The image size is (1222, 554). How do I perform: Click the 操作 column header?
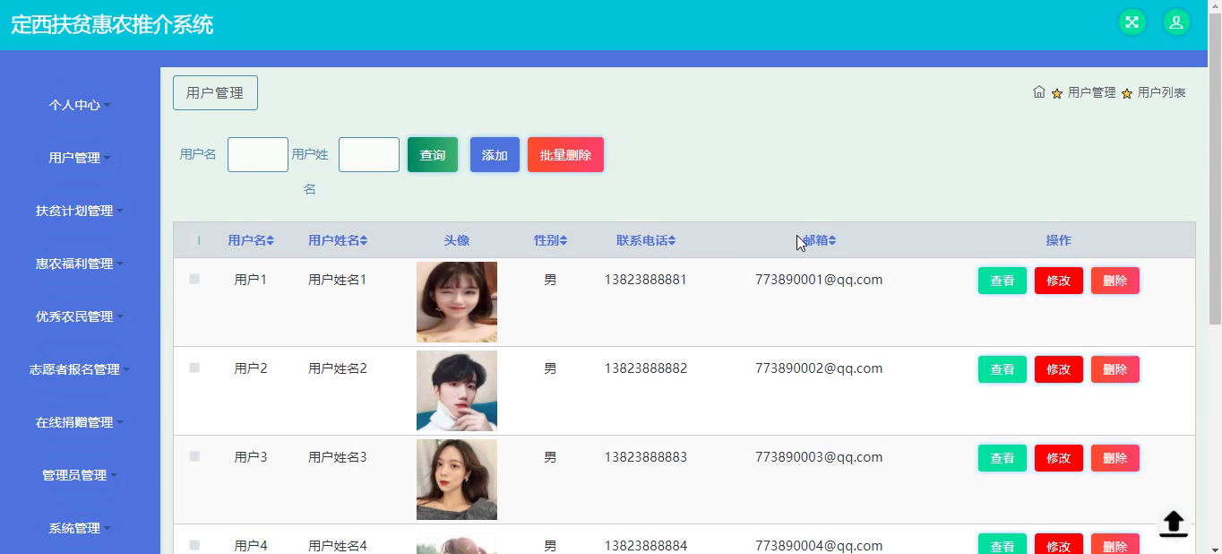click(1059, 240)
